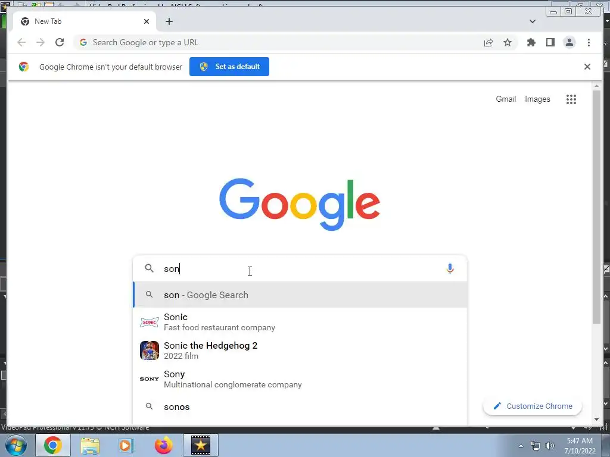
Task: Click the page vertical scrollbar thumb
Action: [596, 206]
